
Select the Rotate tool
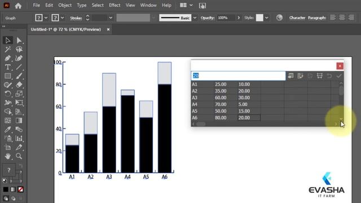[x=7, y=94]
